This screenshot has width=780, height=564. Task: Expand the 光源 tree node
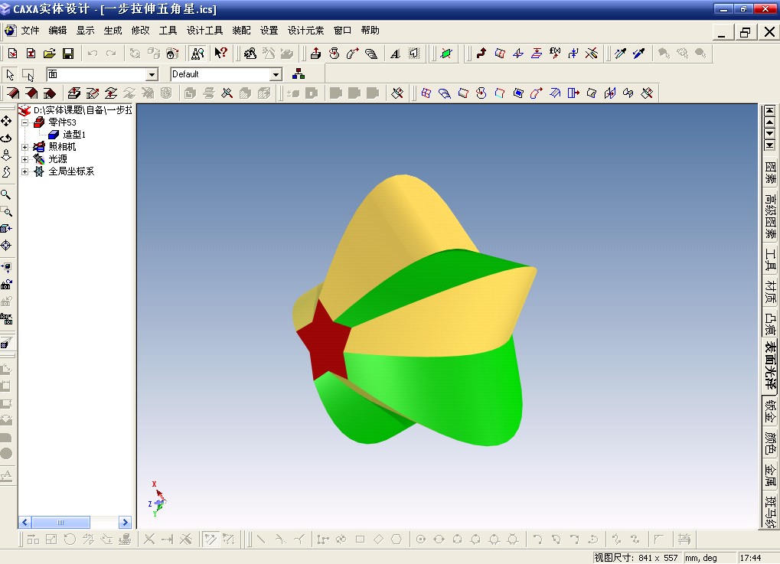pos(24,159)
